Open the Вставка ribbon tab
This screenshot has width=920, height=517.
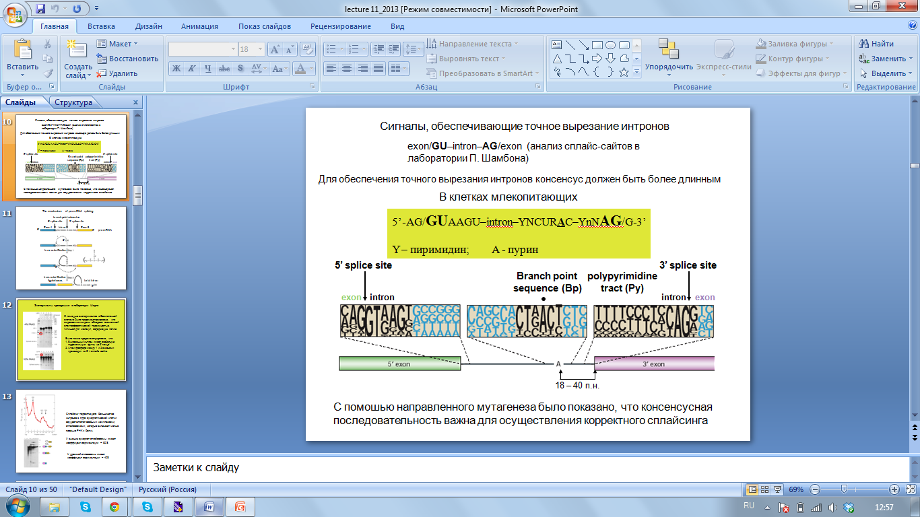(x=101, y=26)
